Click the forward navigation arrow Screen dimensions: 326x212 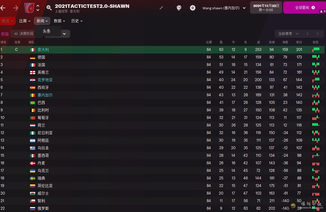pyautogui.click(x=16, y=8)
